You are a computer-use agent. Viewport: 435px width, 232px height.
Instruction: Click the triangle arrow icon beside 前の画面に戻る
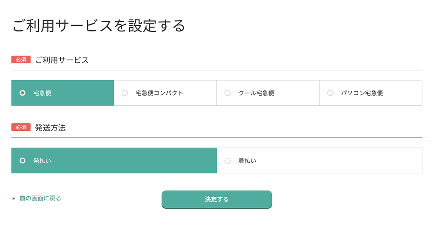tap(14, 198)
